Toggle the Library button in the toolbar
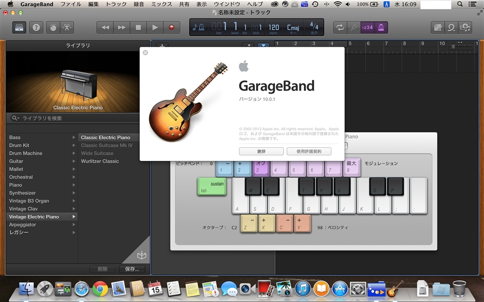 (20, 27)
